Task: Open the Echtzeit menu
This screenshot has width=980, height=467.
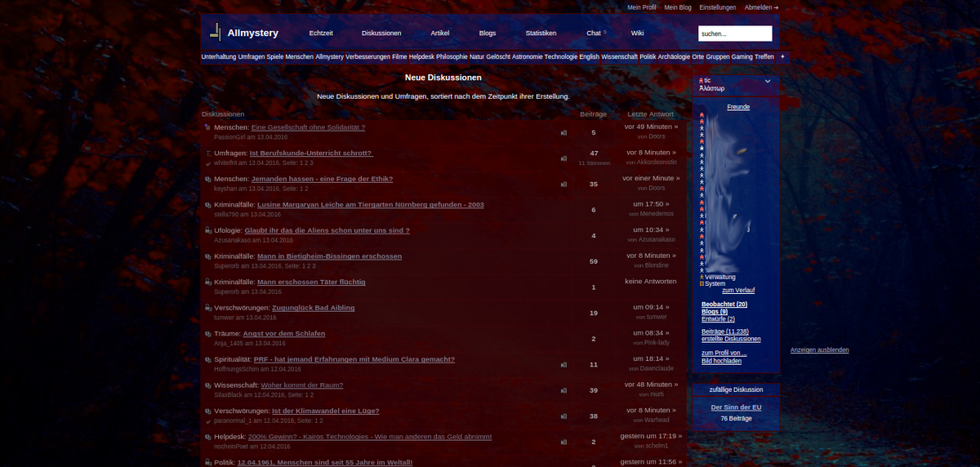Action: click(321, 33)
